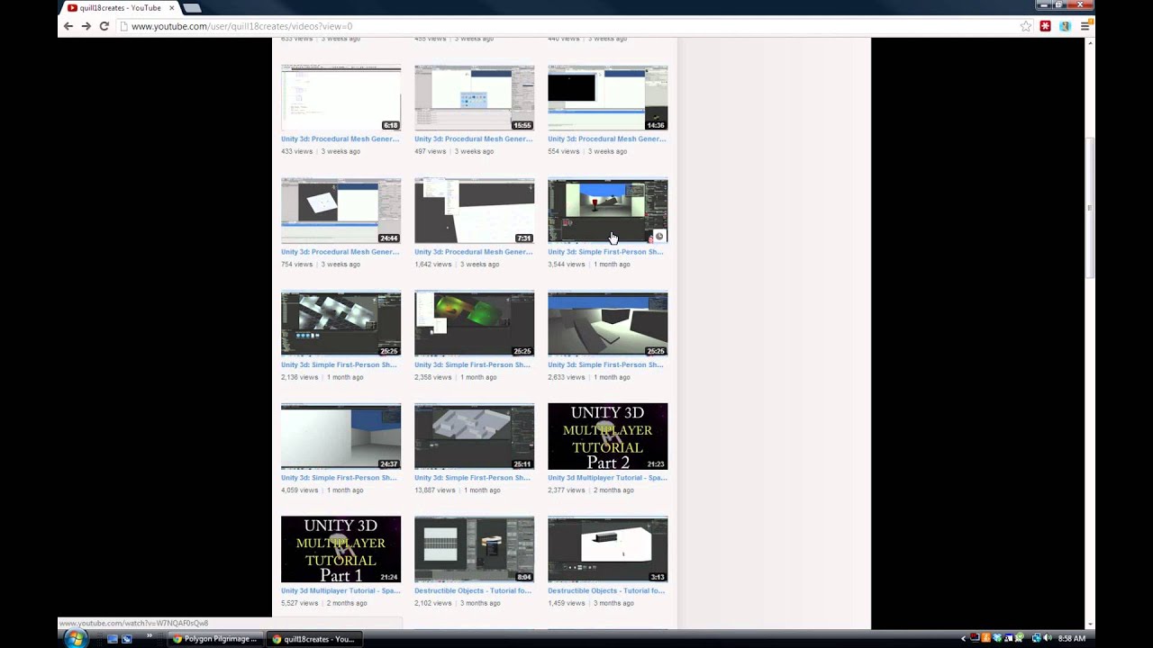Open the First-Person Shooter title above 2,358 views
Viewport: 1153px width, 648px height.
coord(472,364)
